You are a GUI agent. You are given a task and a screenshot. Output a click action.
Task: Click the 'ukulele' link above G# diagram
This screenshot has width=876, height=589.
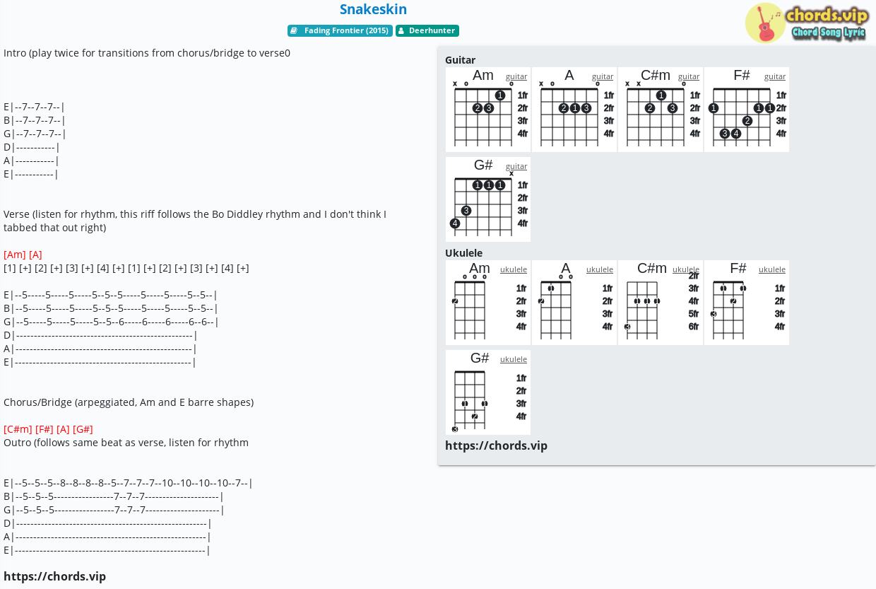click(x=514, y=359)
